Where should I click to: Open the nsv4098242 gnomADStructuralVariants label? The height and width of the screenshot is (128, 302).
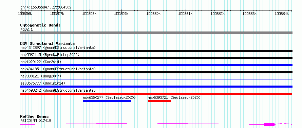[58, 90]
